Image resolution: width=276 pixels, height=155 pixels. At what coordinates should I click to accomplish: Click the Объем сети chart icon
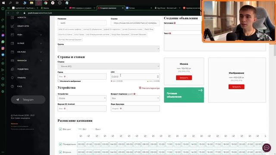point(13,26)
